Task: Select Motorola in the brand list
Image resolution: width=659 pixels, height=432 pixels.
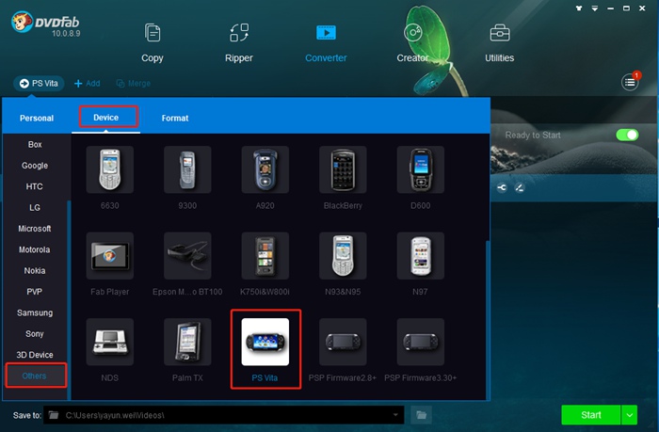Action: [35, 249]
